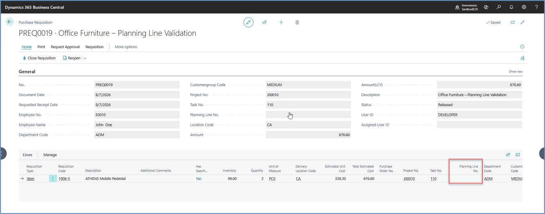
Task: Click Dynamics 365 Business Central title
Action: 34,7
